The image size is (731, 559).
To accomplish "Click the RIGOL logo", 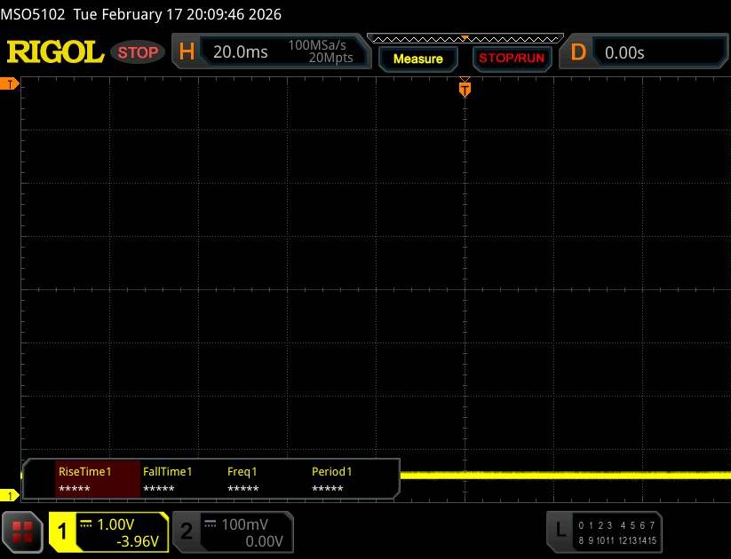I will pyautogui.click(x=55, y=52).
